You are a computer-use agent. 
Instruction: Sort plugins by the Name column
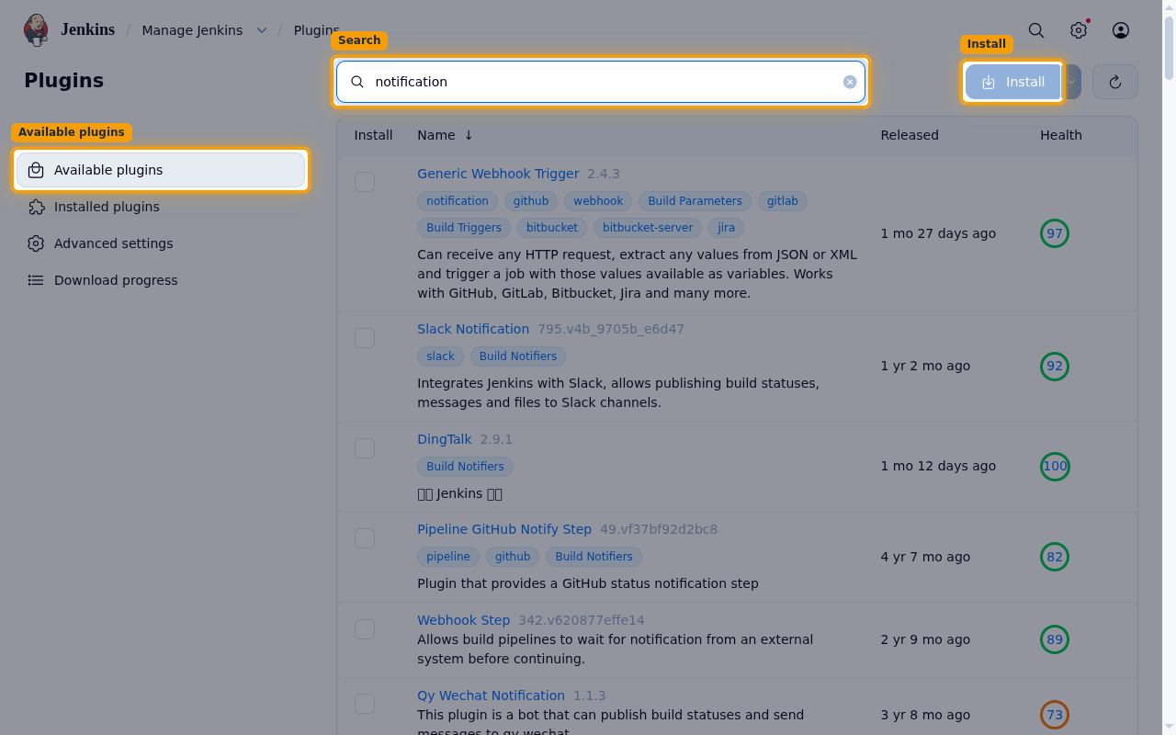coord(445,135)
